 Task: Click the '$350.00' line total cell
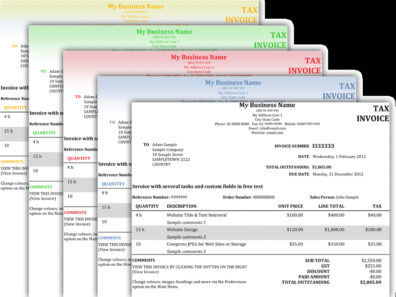tap(336, 244)
